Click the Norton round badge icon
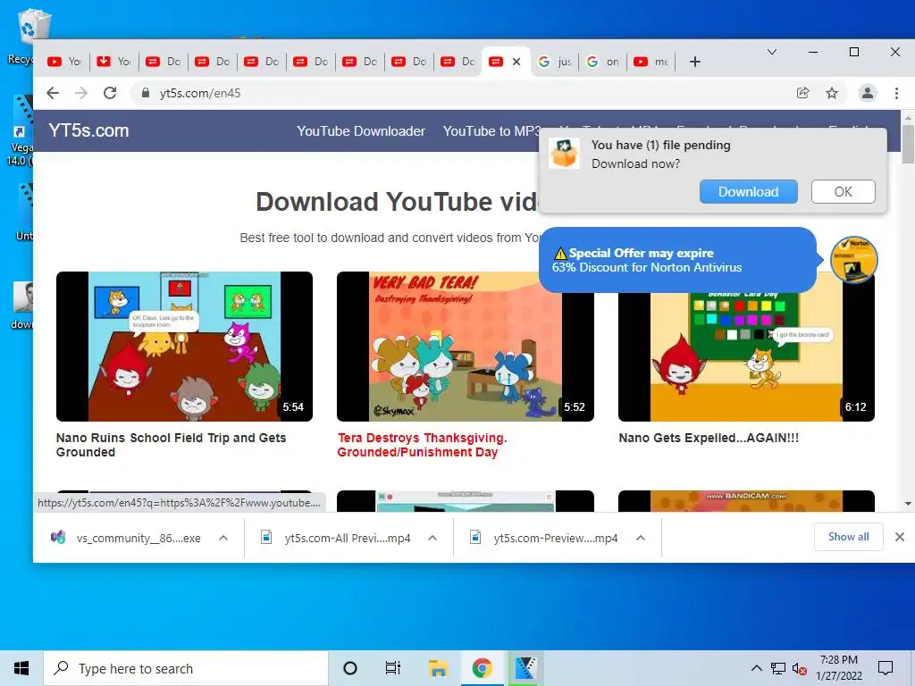 click(853, 260)
